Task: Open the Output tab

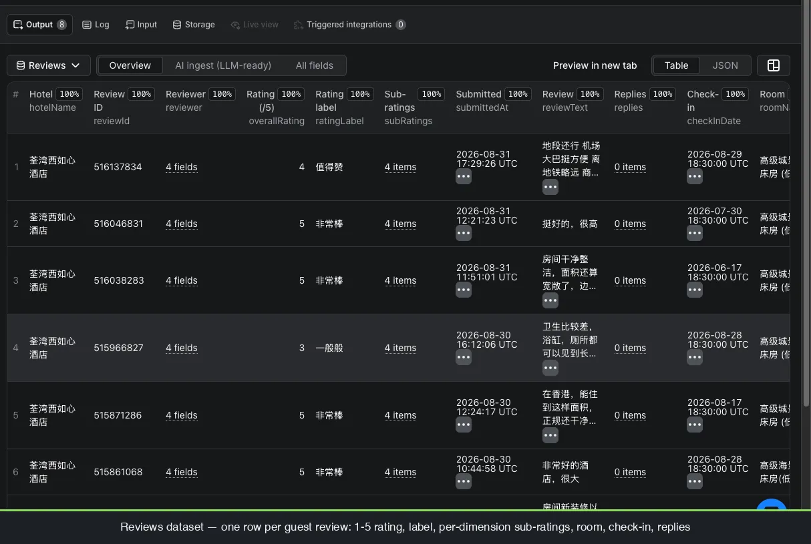Action: pos(39,25)
